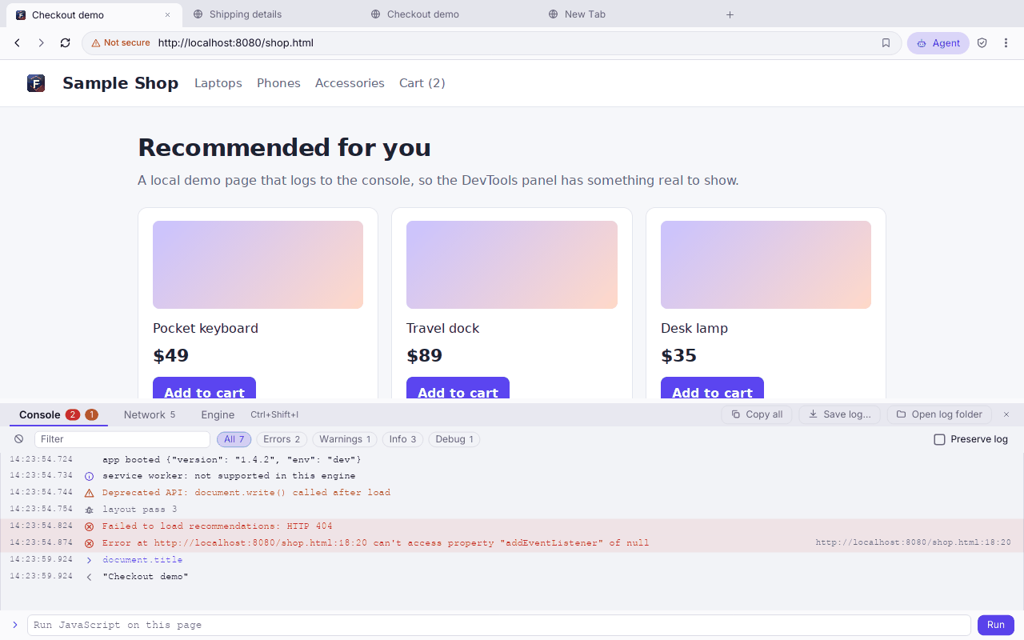Toggle the Preserve log checkbox
This screenshot has width=1024, height=640.
pos(940,439)
